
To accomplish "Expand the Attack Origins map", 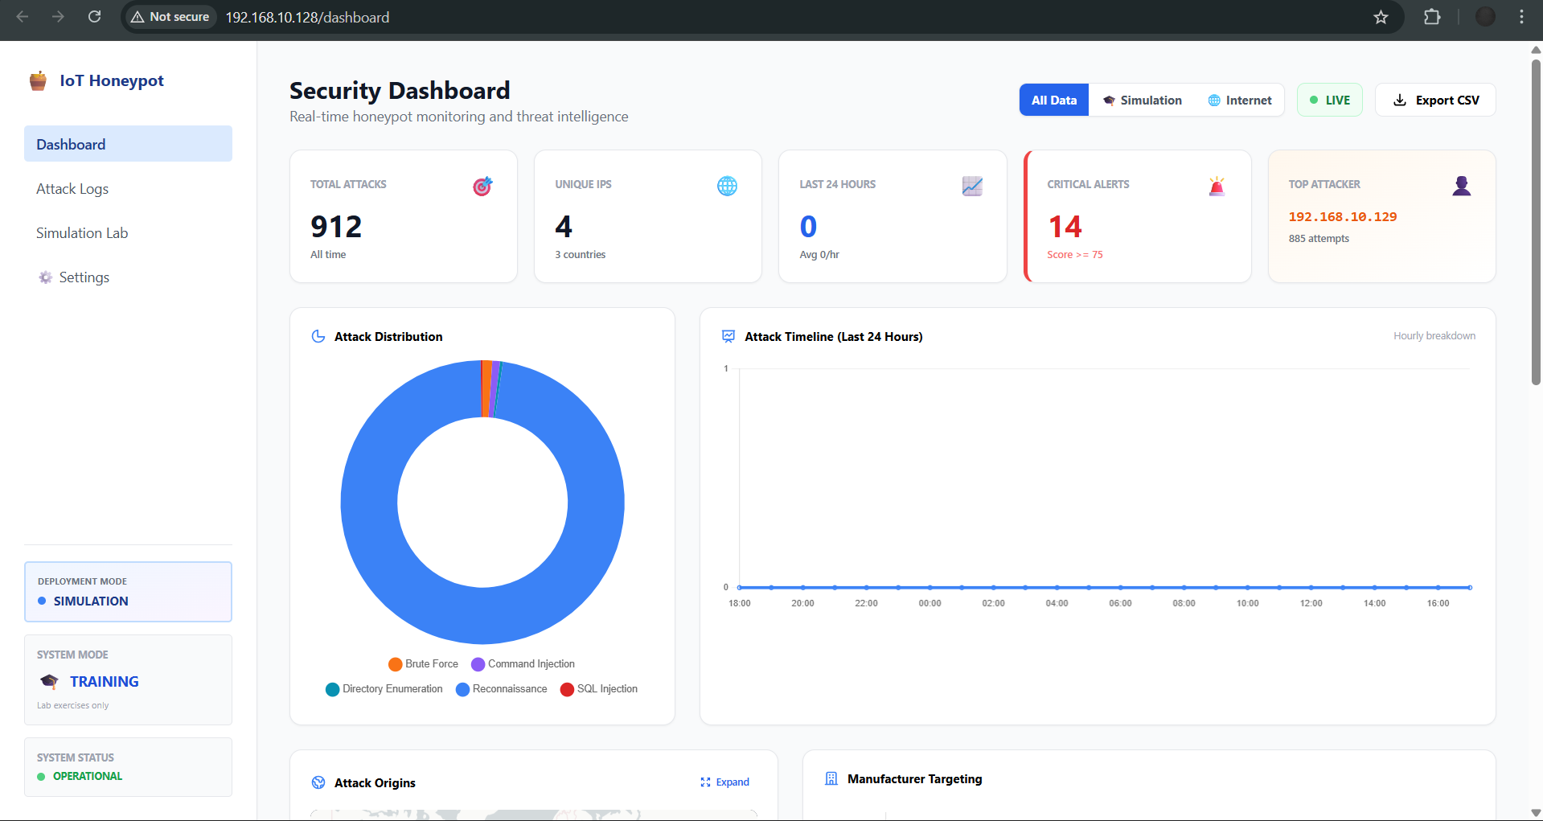I will 724,782.
